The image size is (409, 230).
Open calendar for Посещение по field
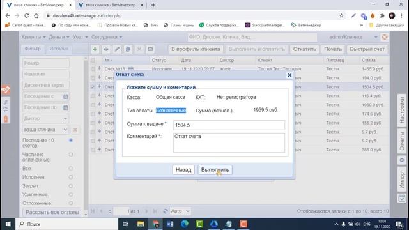point(65,107)
